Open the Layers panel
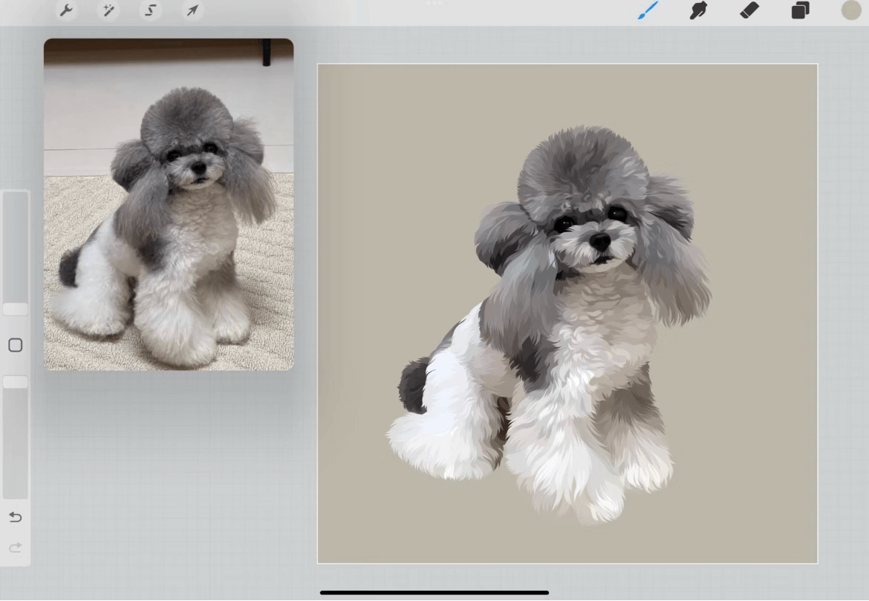This screenshot has height=601, width=869. (800, 10)
